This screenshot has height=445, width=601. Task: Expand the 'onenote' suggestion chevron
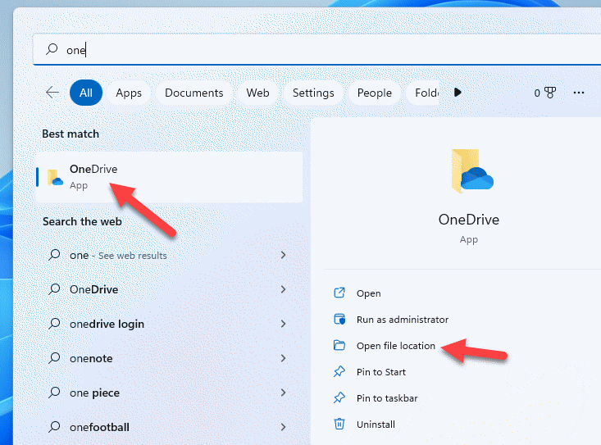click(283, 358)
